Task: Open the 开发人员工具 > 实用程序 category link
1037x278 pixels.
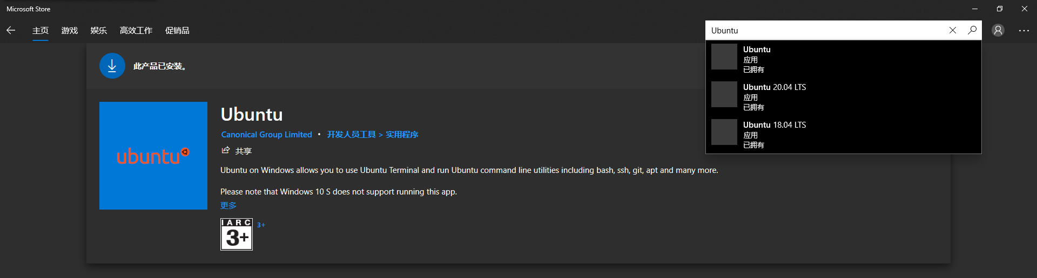Action: [373, 135]
